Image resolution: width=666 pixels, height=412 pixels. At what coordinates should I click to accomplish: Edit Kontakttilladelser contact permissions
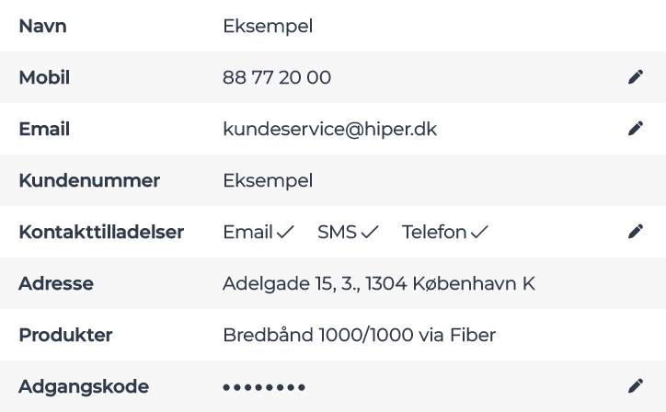point(635,233)
